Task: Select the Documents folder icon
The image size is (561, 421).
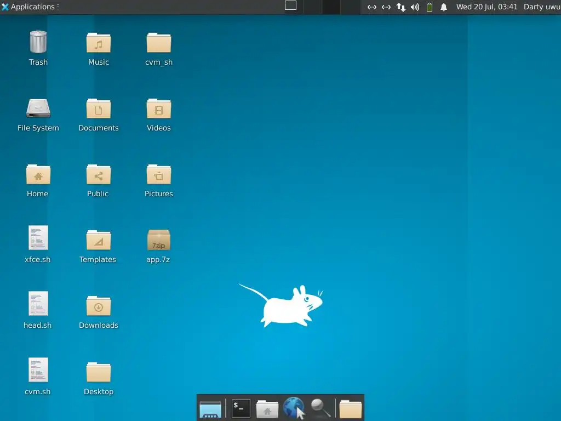Action: click(x=99, y=109)
